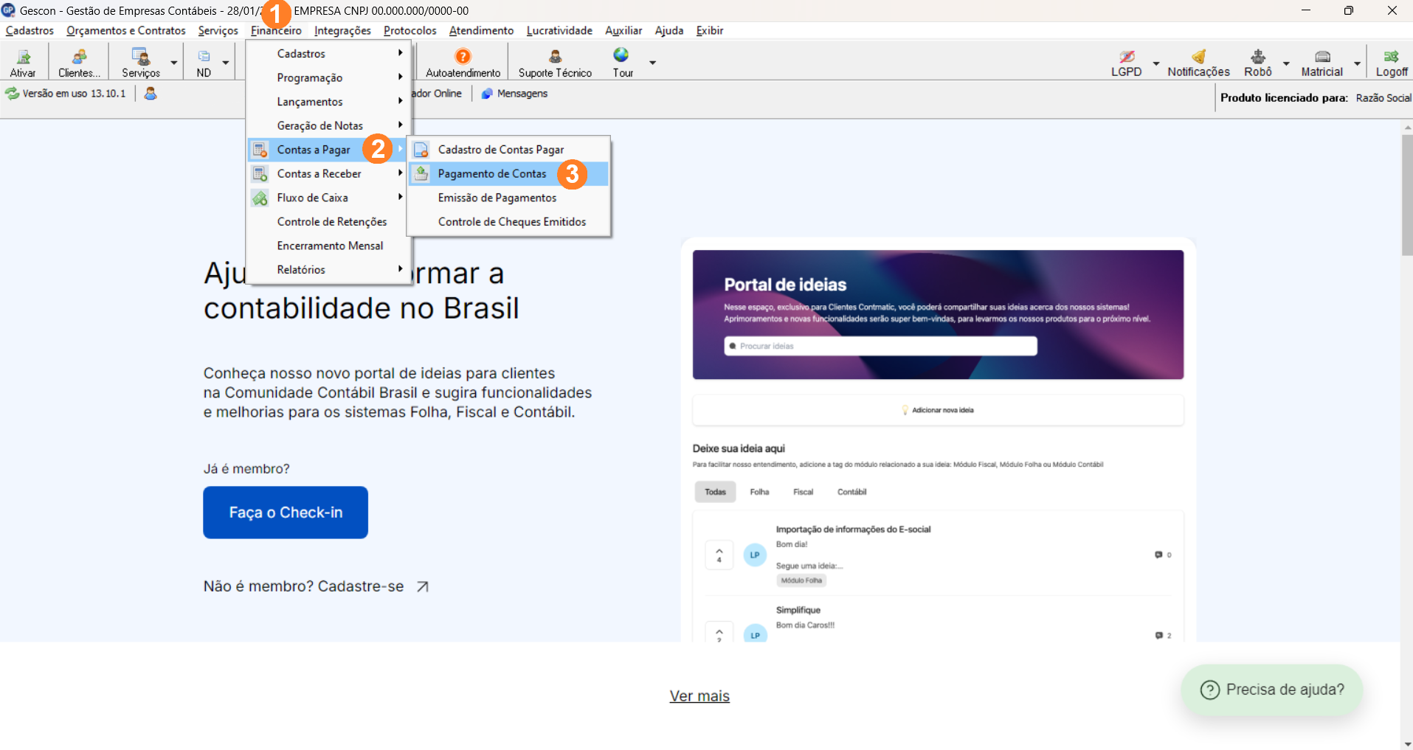Select the Todas tab in ideas portal
Viewport: 1413px width, 750px height.
click(715, 492)
